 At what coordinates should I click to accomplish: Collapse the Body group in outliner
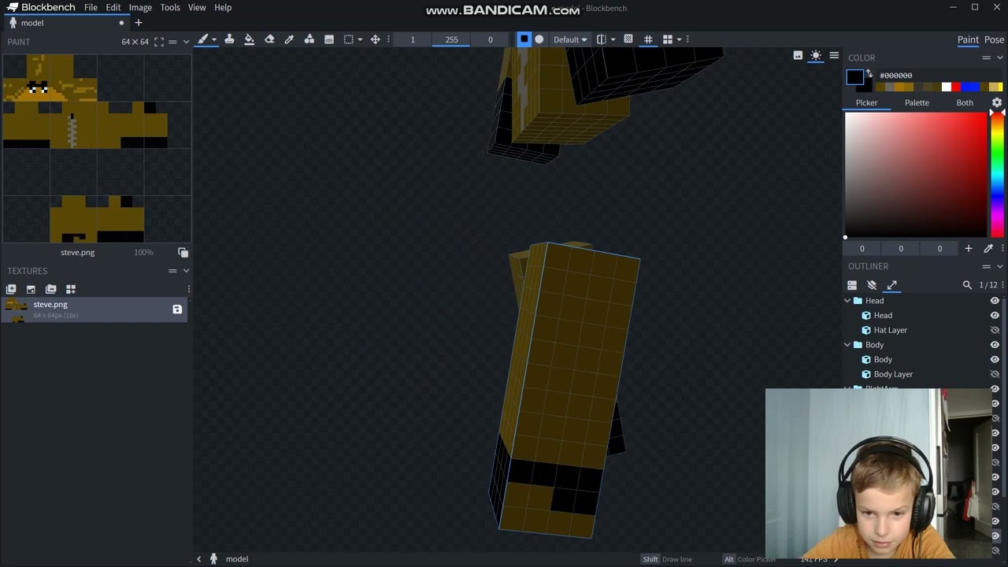tap(847, 345)
